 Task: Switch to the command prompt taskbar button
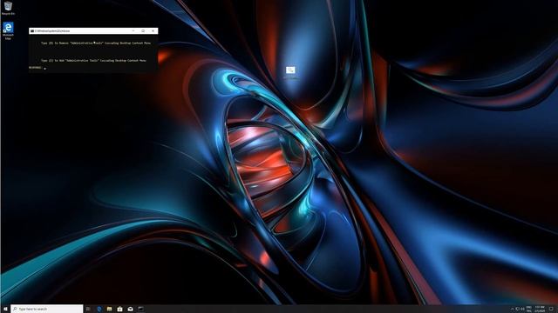pyautogui.click(x=141, y=310)
